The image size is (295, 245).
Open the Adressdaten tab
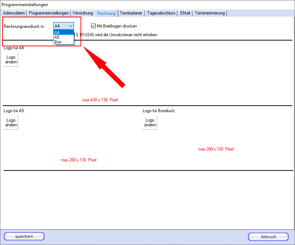click(14, 13)
